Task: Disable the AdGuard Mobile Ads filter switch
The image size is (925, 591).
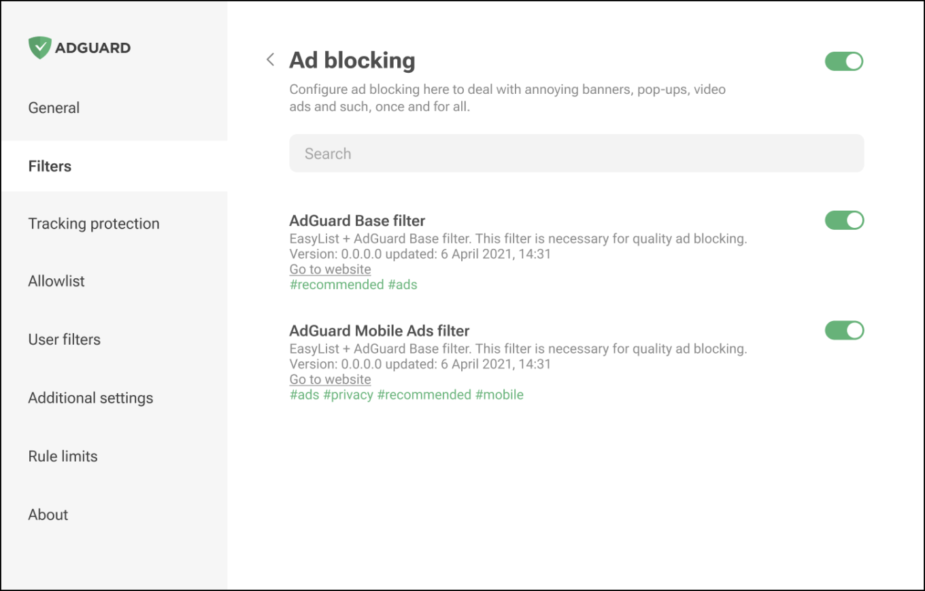Action: pos(844,331)
